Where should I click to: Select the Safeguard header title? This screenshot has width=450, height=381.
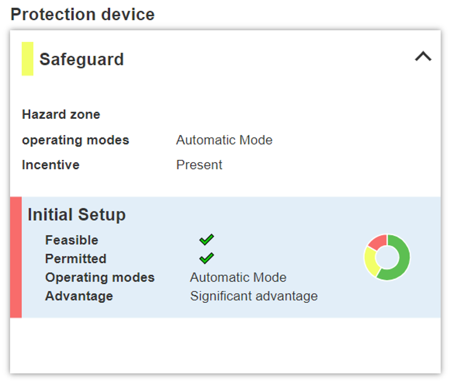(x=82, y=59)
